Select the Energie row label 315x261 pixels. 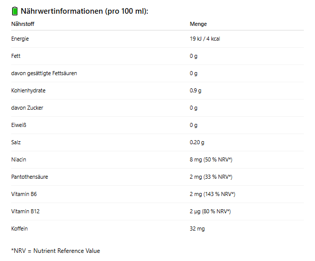20,39
